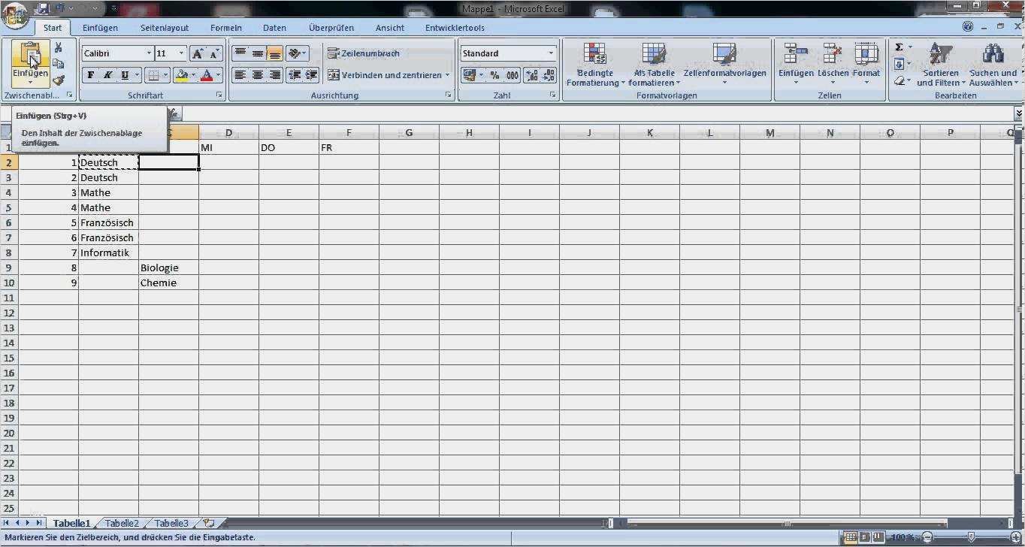Open the Tabelle2 sheet tab
This screenshot has height=547, width=1025.
(122, 524)
